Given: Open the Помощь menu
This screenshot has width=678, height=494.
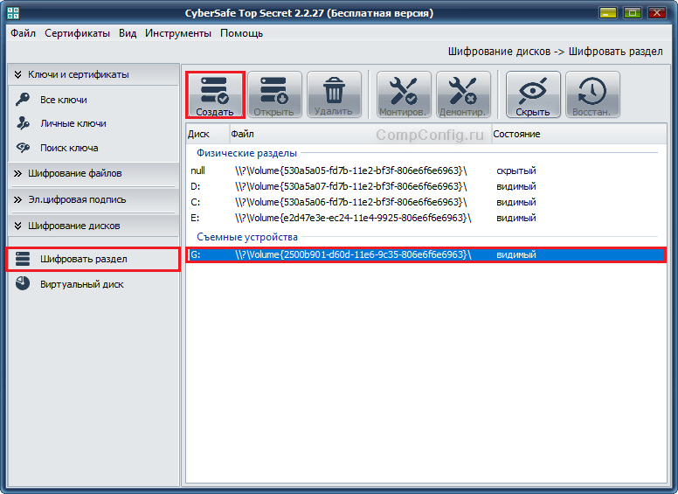Looking at the screenshot, I should (242, 33).
